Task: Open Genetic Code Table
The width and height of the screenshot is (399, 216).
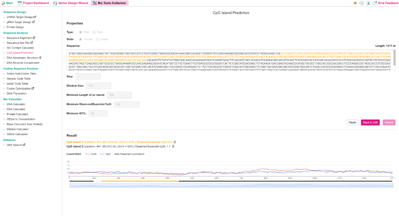Action: [x=18, y=78]
